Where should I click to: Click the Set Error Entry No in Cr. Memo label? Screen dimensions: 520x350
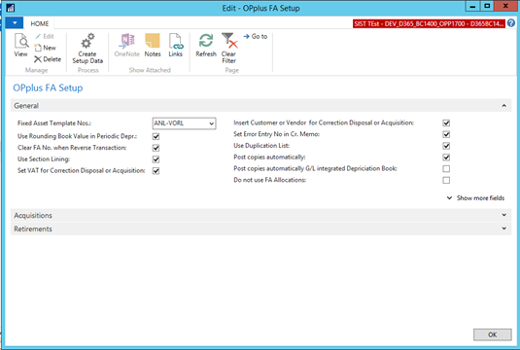click(x=277, y=134)
